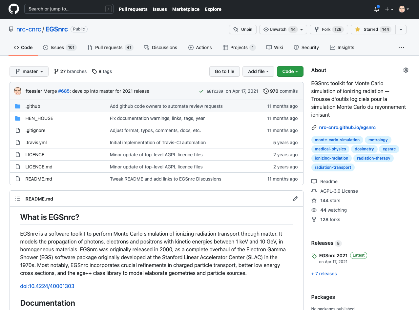
Task: Expand the star lists dropdown arrow
Action: pyautogui.click(x=401, y=29)
